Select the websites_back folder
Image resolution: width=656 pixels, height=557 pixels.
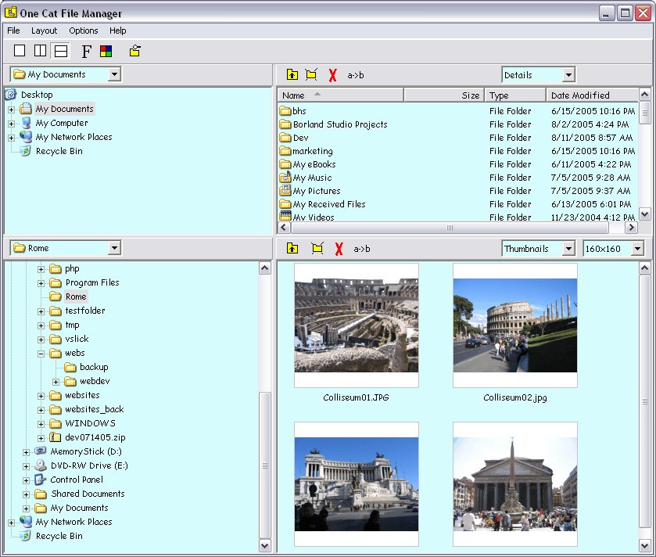pos(94,409)
